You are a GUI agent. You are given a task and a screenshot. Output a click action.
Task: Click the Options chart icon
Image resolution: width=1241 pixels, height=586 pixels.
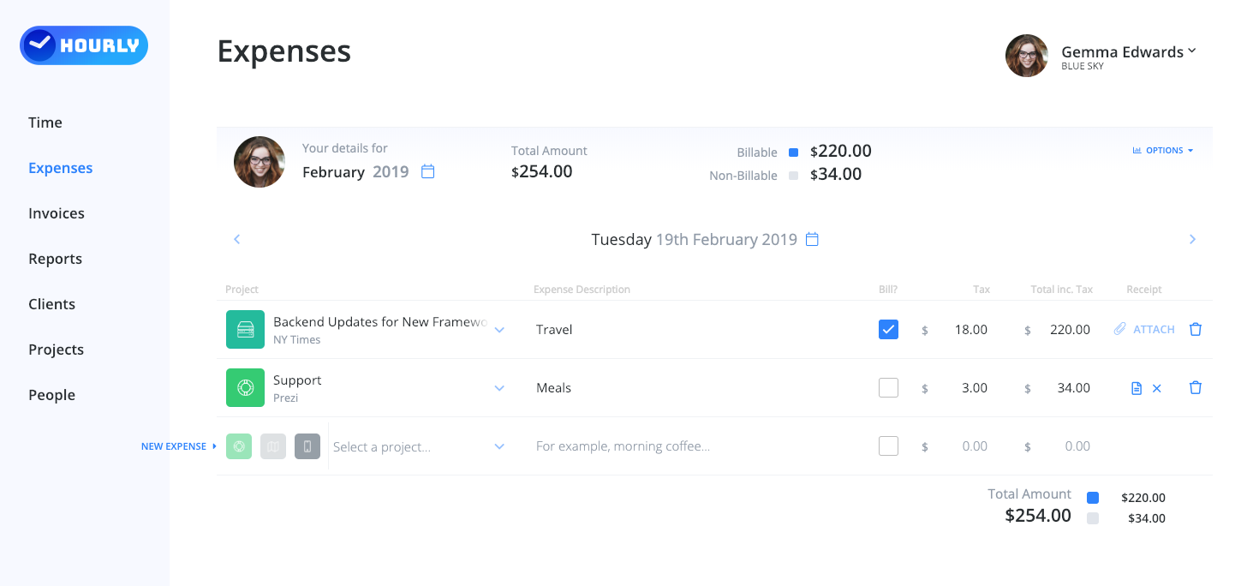tap(1137, 150)
